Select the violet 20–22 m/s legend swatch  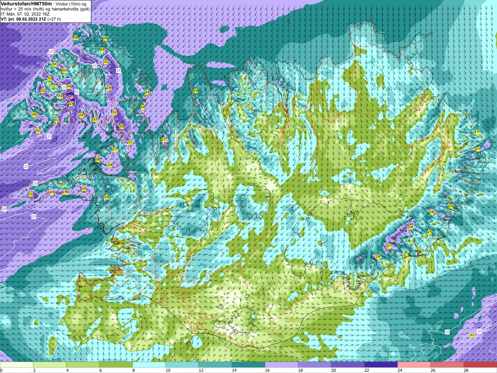pos(348,365)
